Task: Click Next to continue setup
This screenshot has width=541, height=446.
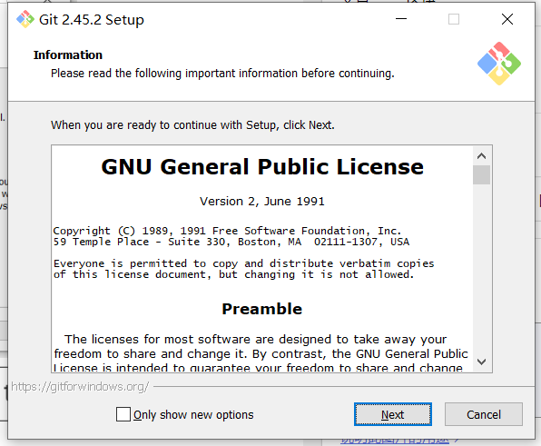Action: 393,414
